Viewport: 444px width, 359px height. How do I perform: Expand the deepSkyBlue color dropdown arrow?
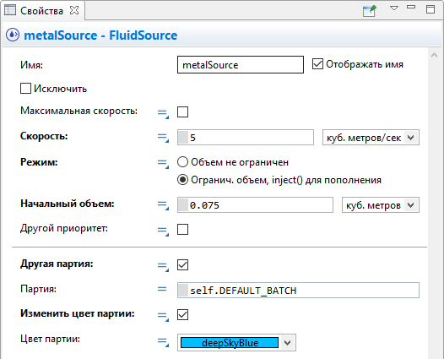287,343
